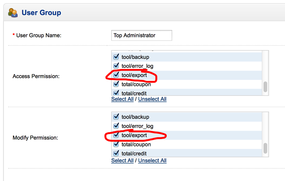Click the User Group page heading
Image resolution: width=285 pixels, height=181 pixels.
tap(41, 13)
